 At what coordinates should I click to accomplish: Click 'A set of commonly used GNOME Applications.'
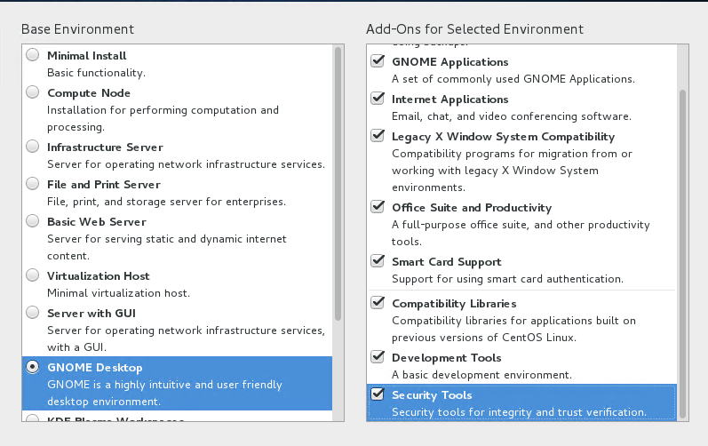coord(513,79)
